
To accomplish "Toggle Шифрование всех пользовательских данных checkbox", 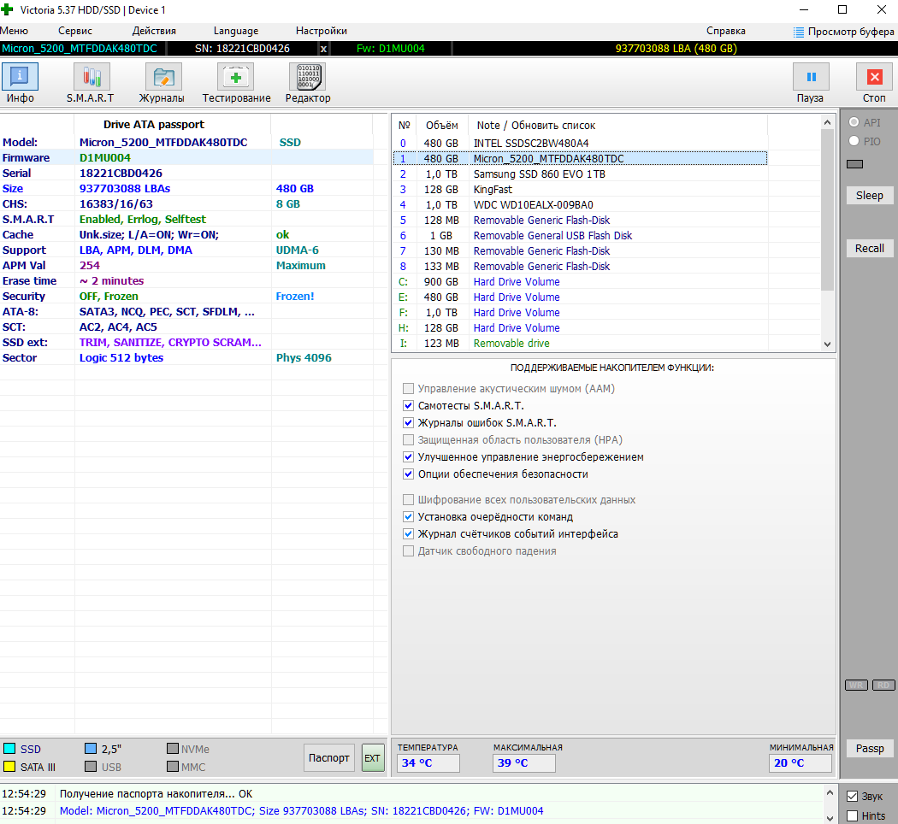I will pyautogui.click(x=408, y=499).
